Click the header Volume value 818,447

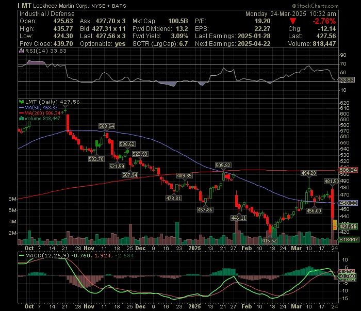(x=324, y=44)
